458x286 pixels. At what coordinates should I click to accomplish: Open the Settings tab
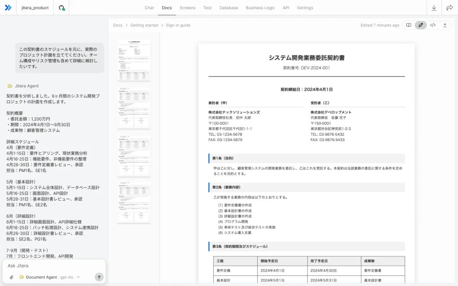click(x=305, y=8)
